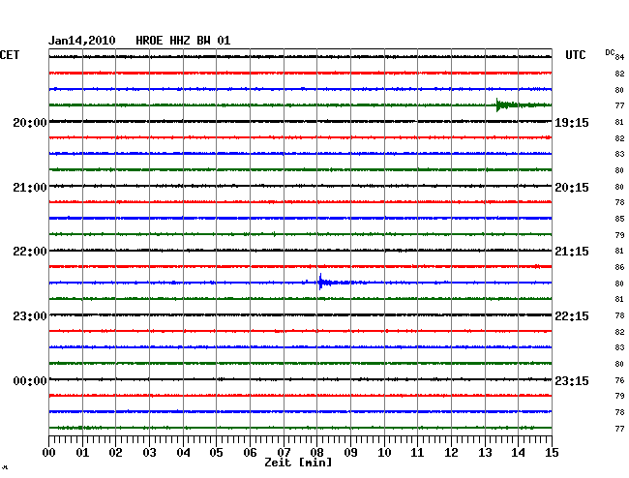Image resolution: width=629 pixels, height=478 pixels.
Task: Click the 20:15 UTC time label
Action: pyautogui.click(x=572, y=188)
